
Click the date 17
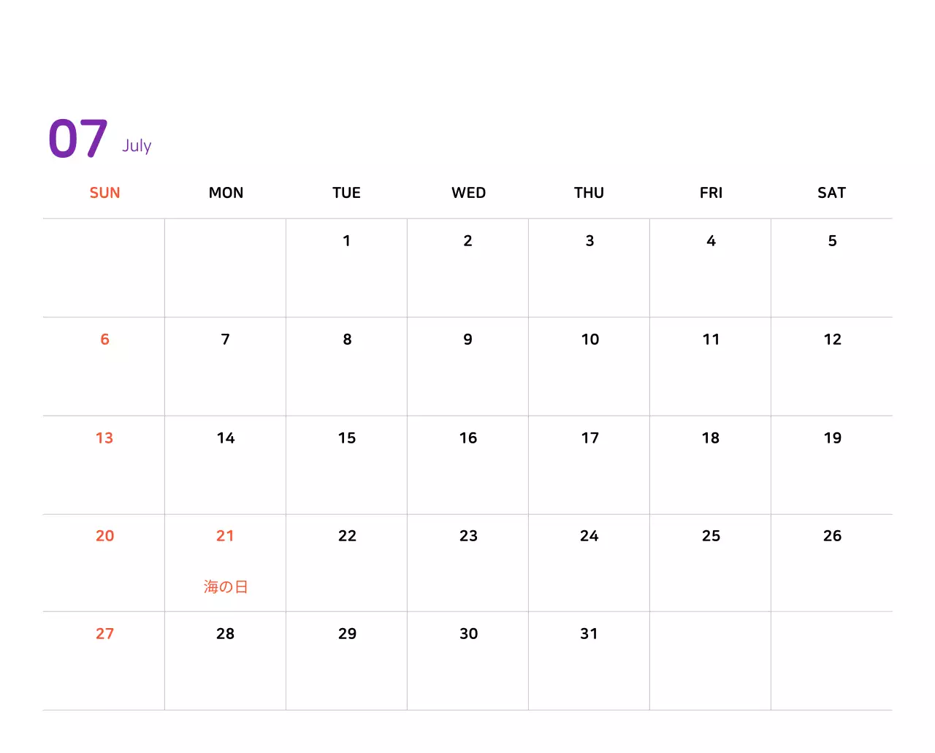click(x=589, y=438)
